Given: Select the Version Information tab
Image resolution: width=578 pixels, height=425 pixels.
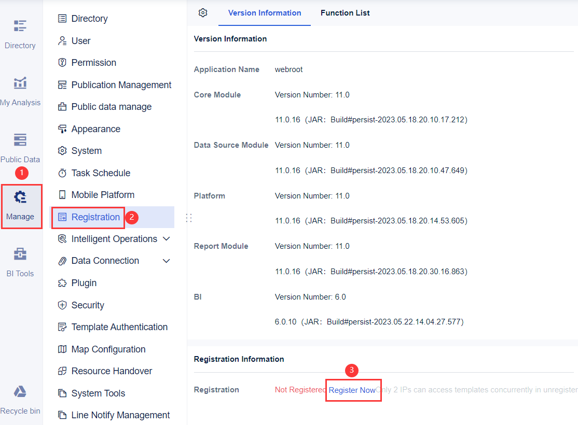Looking at the screenshot, I should pos(264,13).
